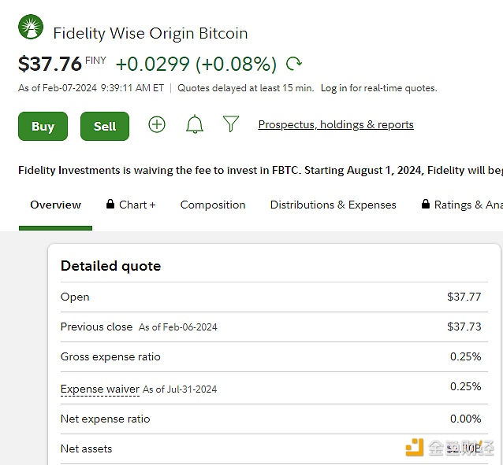Set a price alert using the bell icon
503x465 pixels.
[194, 124]
